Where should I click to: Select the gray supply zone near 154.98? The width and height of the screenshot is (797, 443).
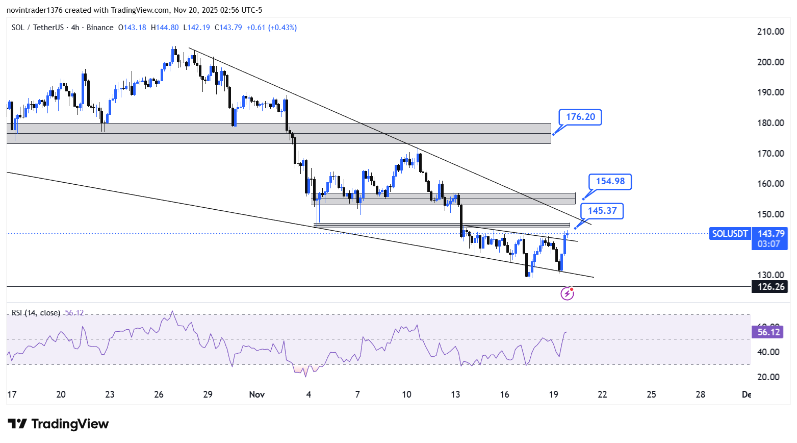[443, 199]
